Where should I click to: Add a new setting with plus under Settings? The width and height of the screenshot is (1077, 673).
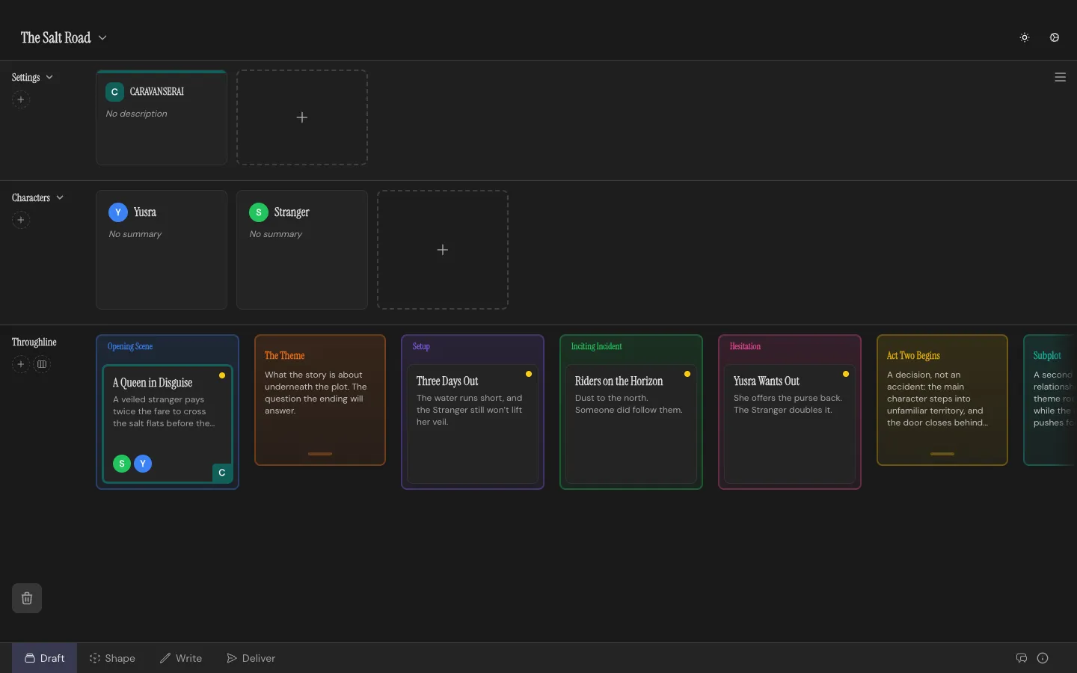21,99
